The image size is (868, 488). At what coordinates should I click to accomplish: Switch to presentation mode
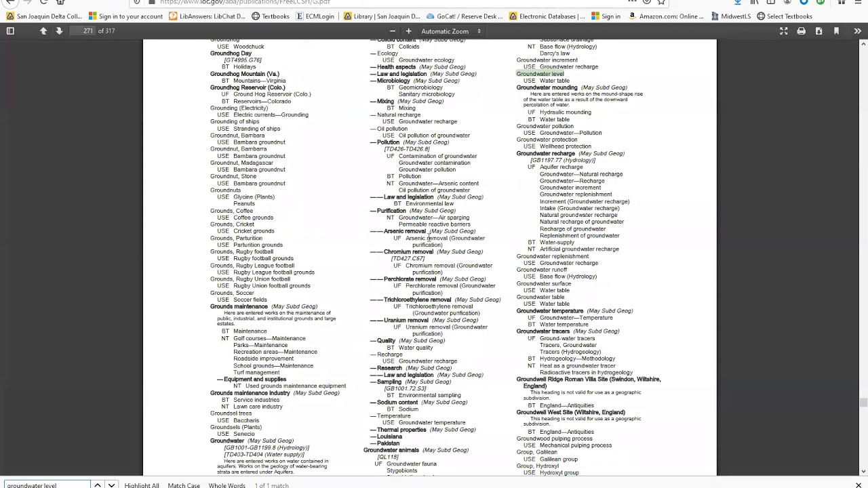[x=783, y=31]
